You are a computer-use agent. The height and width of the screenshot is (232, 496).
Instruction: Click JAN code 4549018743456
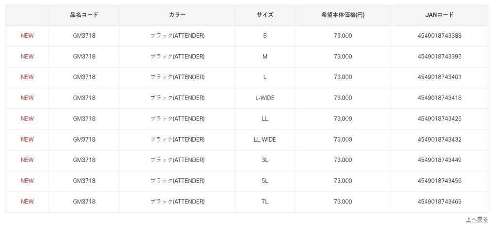[x=439, y=181]
